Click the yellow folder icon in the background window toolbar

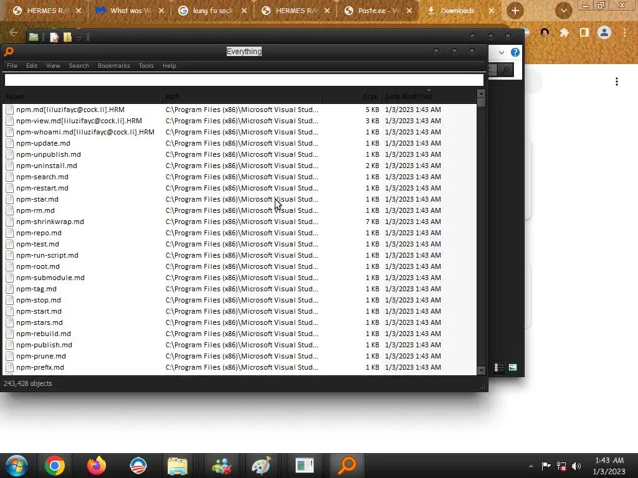click(x=67, y=37)
